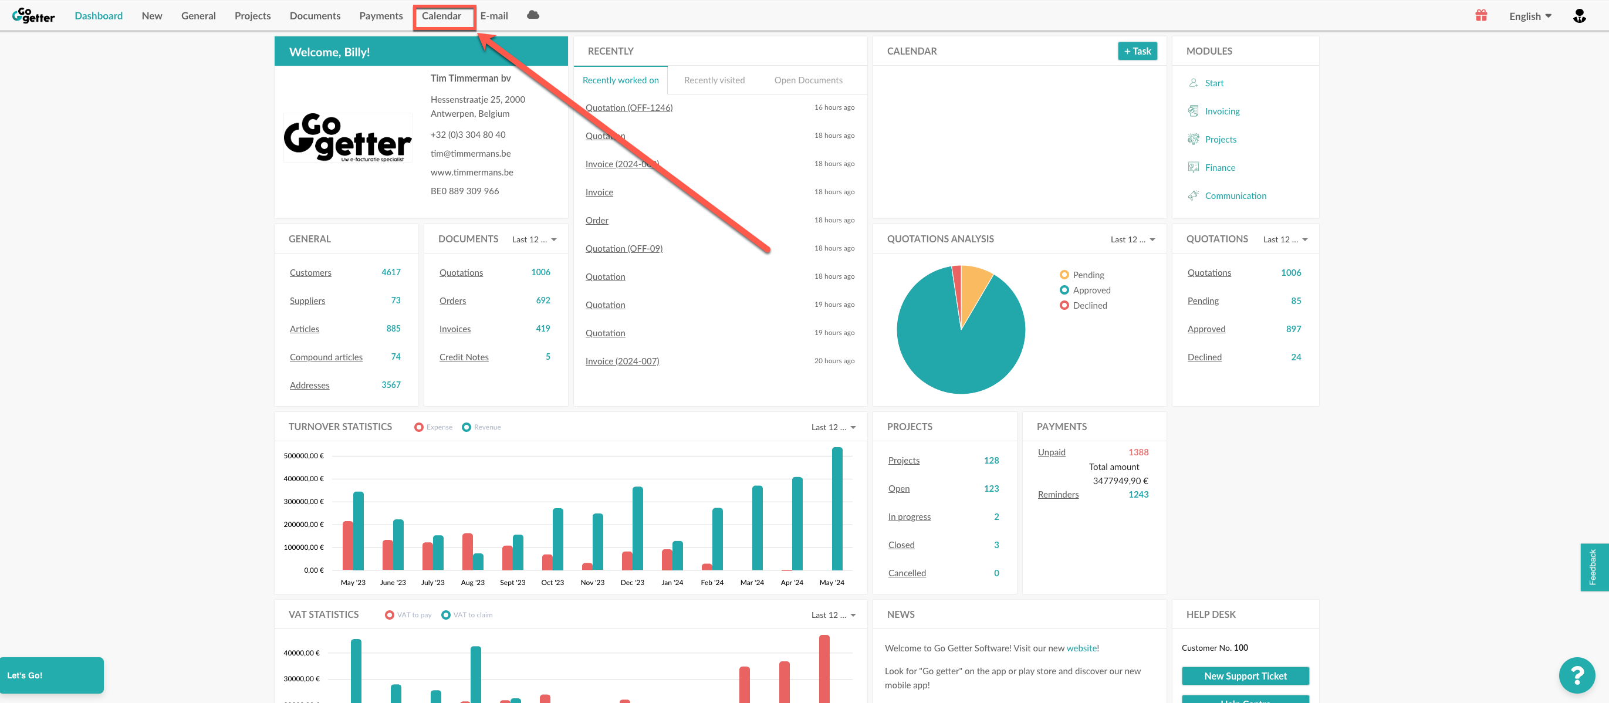Click the company Go Getter logo image
Screen dimensions: 1609x703
point(347,137)
